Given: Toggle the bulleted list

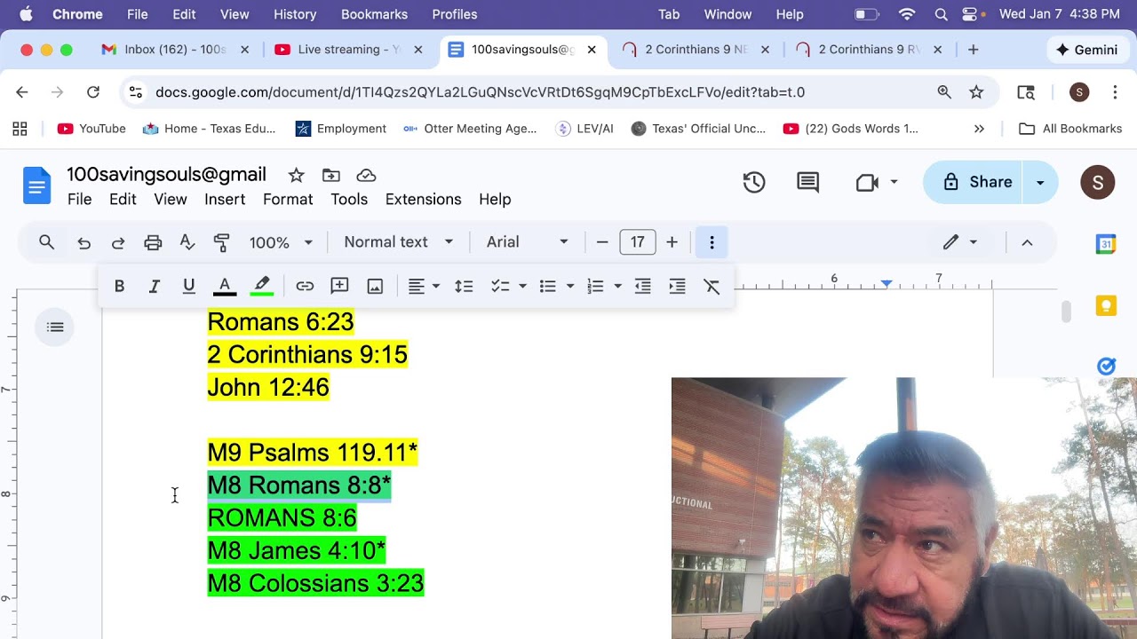Looking at the screenshot, I should point(548,286).
